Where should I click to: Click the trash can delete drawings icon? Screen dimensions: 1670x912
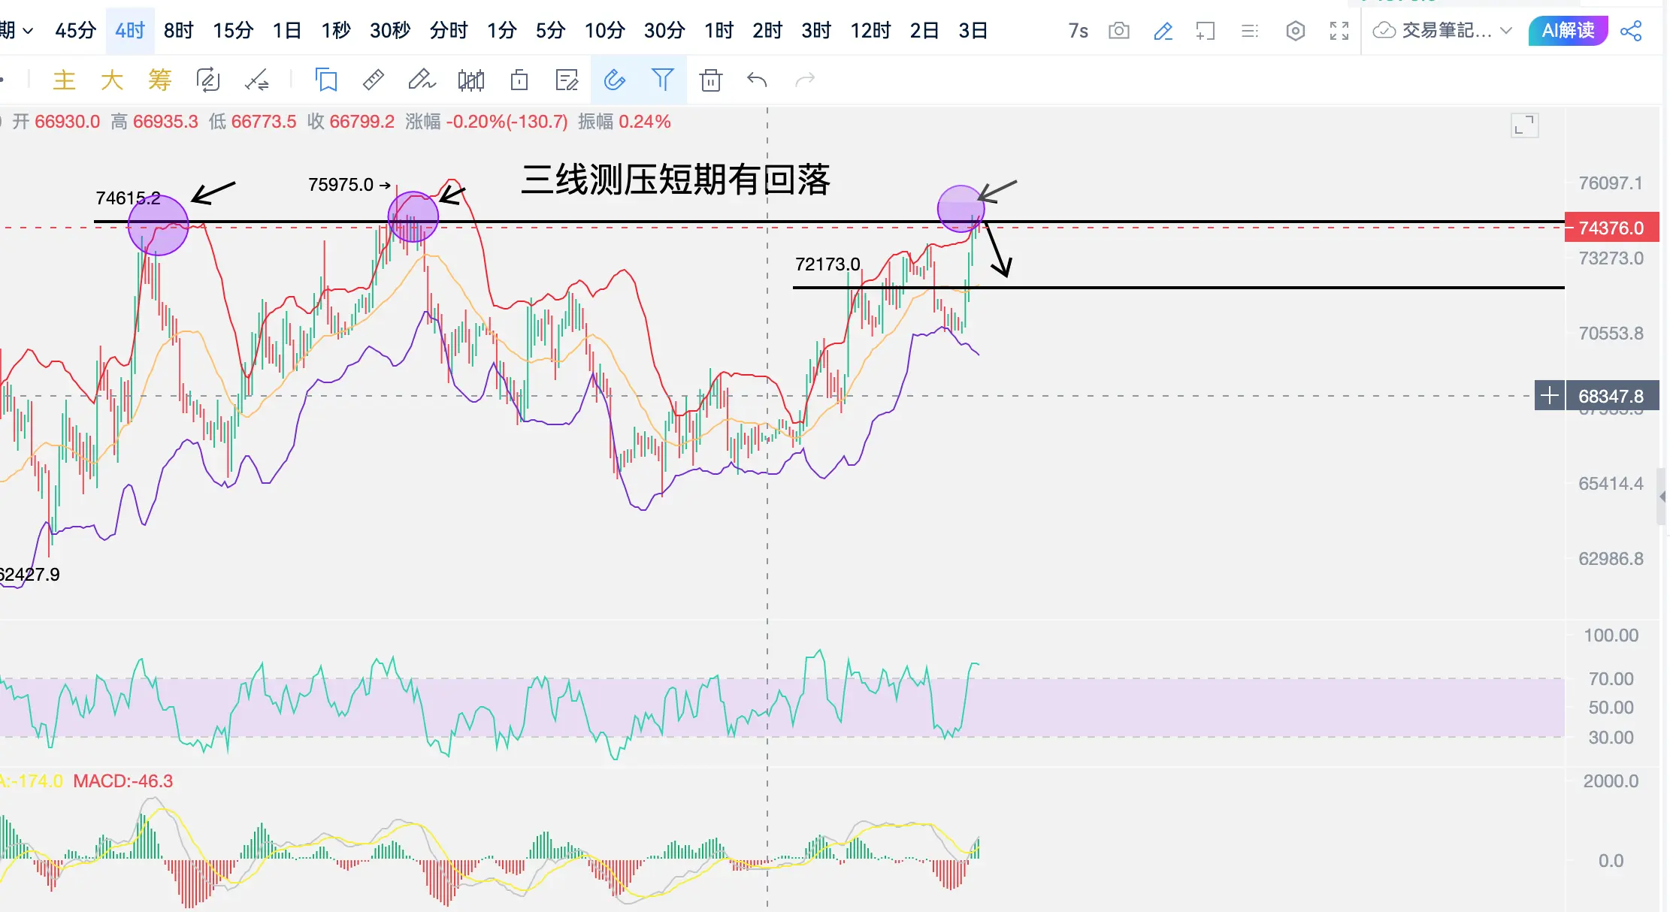pos(710,80)
